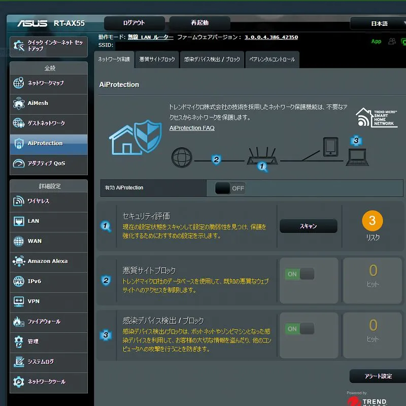406x406 pixels.
Task: Click the AiMesh sidebar icon
Action: click(19, 103)
